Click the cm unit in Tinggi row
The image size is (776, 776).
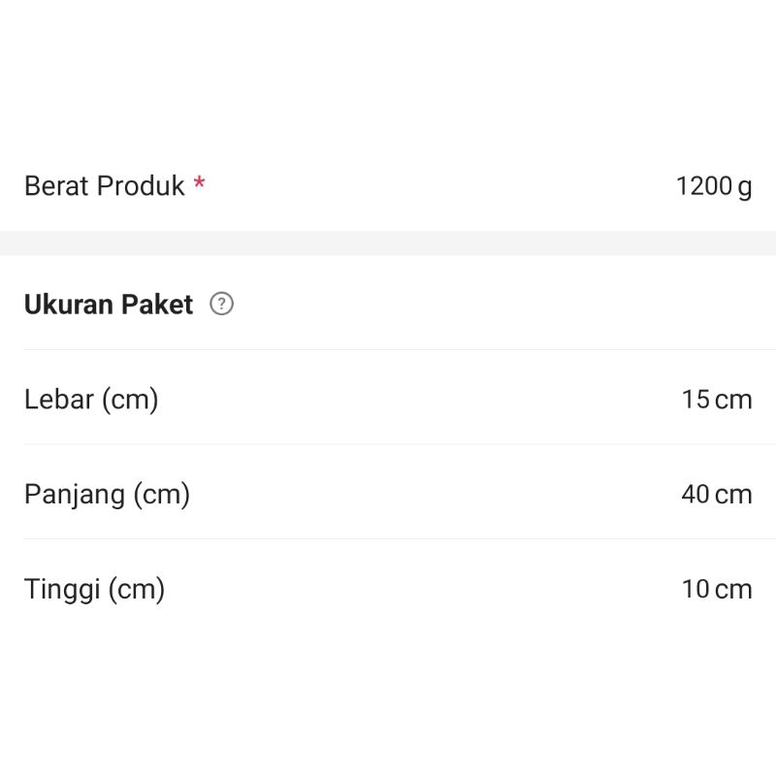733,589
